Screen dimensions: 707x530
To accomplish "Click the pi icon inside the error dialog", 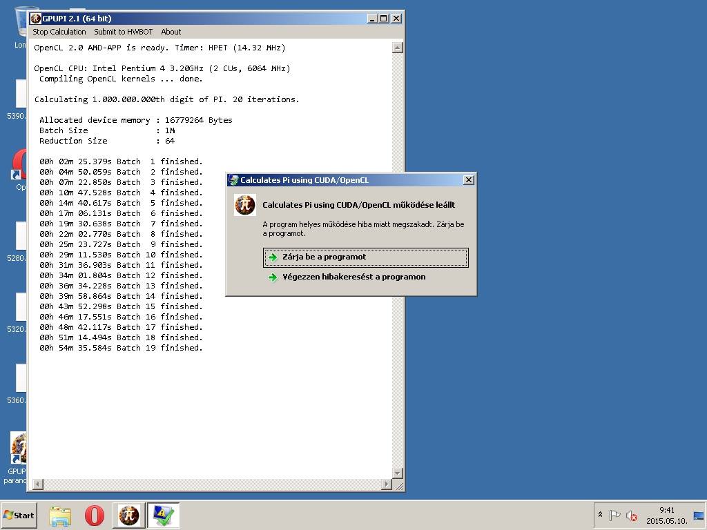I will tap(245, 205).
